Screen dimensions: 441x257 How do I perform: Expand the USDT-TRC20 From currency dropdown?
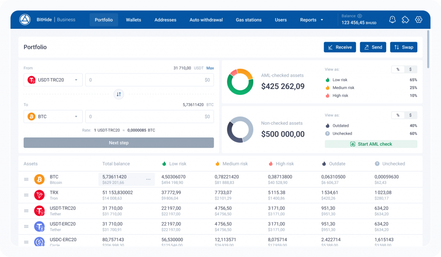point(53,80)
